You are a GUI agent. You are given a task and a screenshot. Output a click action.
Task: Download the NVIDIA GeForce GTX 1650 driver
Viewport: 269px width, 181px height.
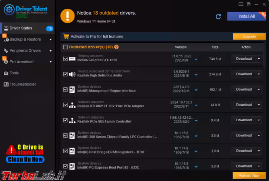coord(244,59)
